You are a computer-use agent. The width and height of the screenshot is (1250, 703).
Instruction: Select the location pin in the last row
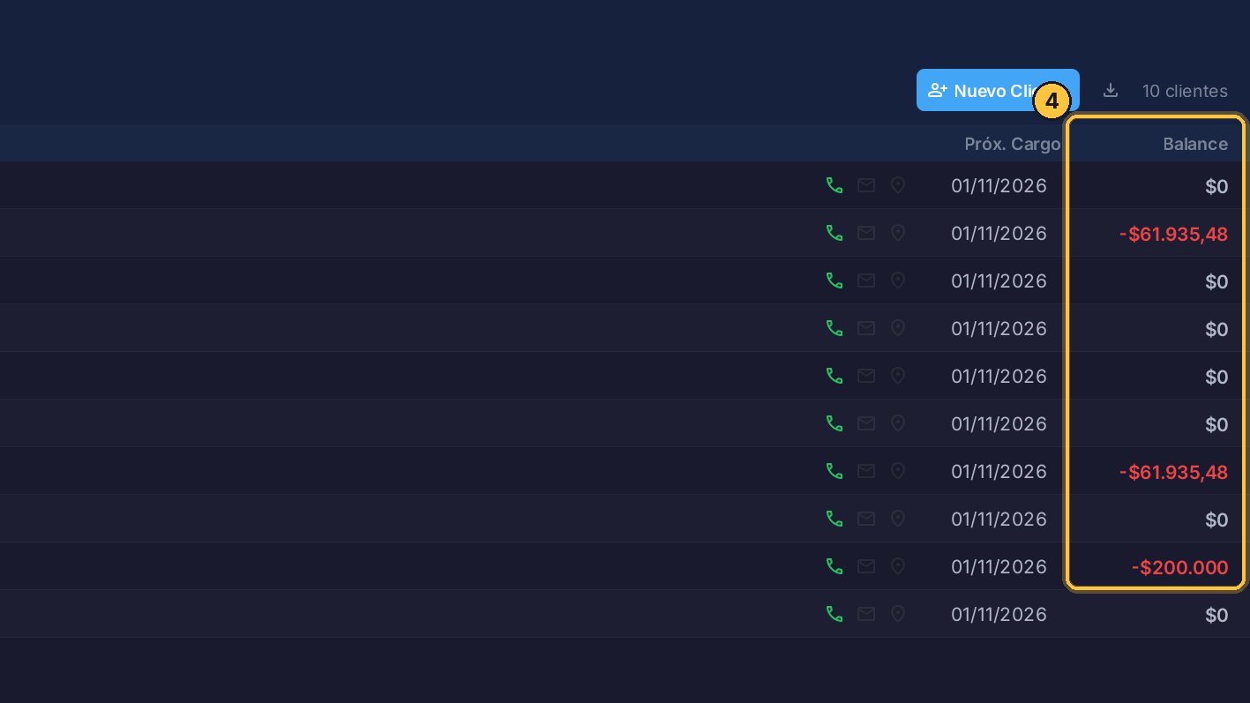(x=898, y=614)
